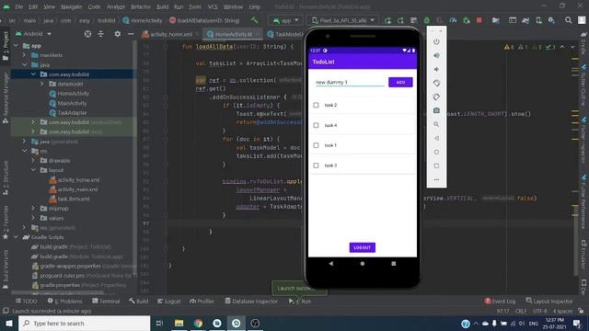Open the VCS menu

tap(213, 6)
